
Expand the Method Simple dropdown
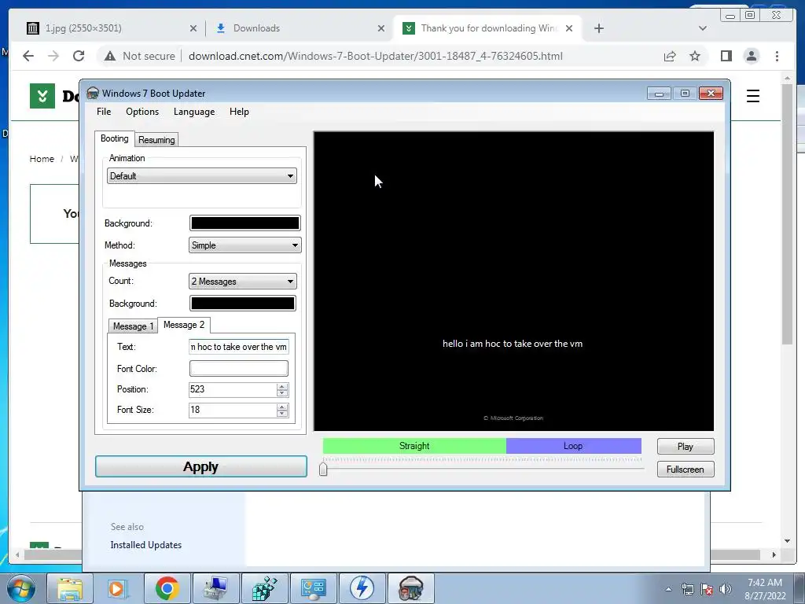[x=245, y=245]
